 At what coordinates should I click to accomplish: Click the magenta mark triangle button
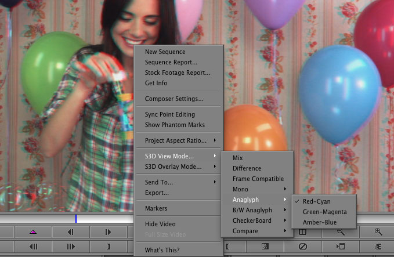click(x=33, y=232)
